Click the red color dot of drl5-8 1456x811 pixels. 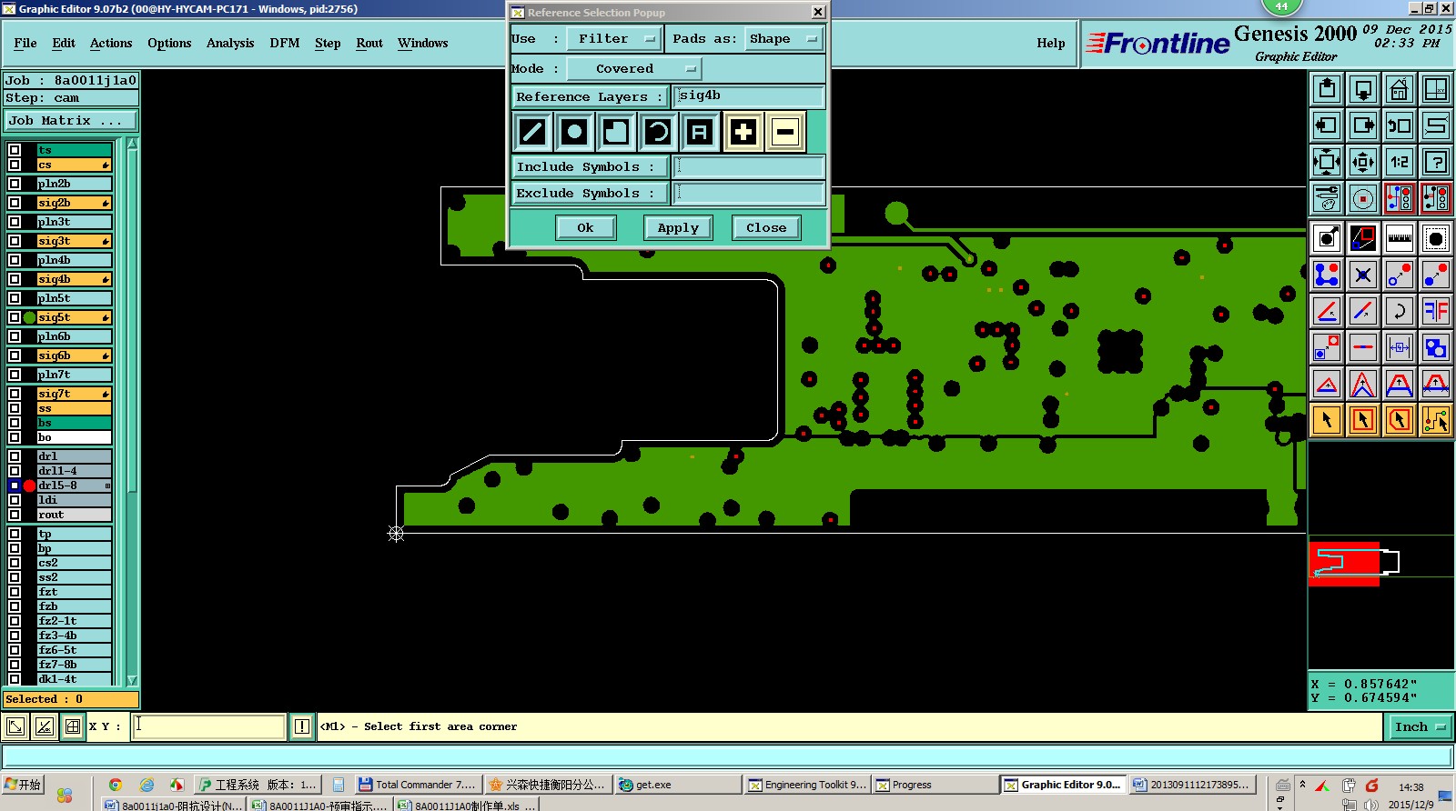[29, 486]
